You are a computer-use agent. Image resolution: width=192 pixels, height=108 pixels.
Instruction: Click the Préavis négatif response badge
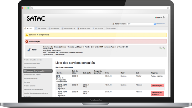click(157, 85)
